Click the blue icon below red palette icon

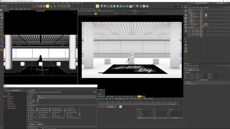(186, 39)
